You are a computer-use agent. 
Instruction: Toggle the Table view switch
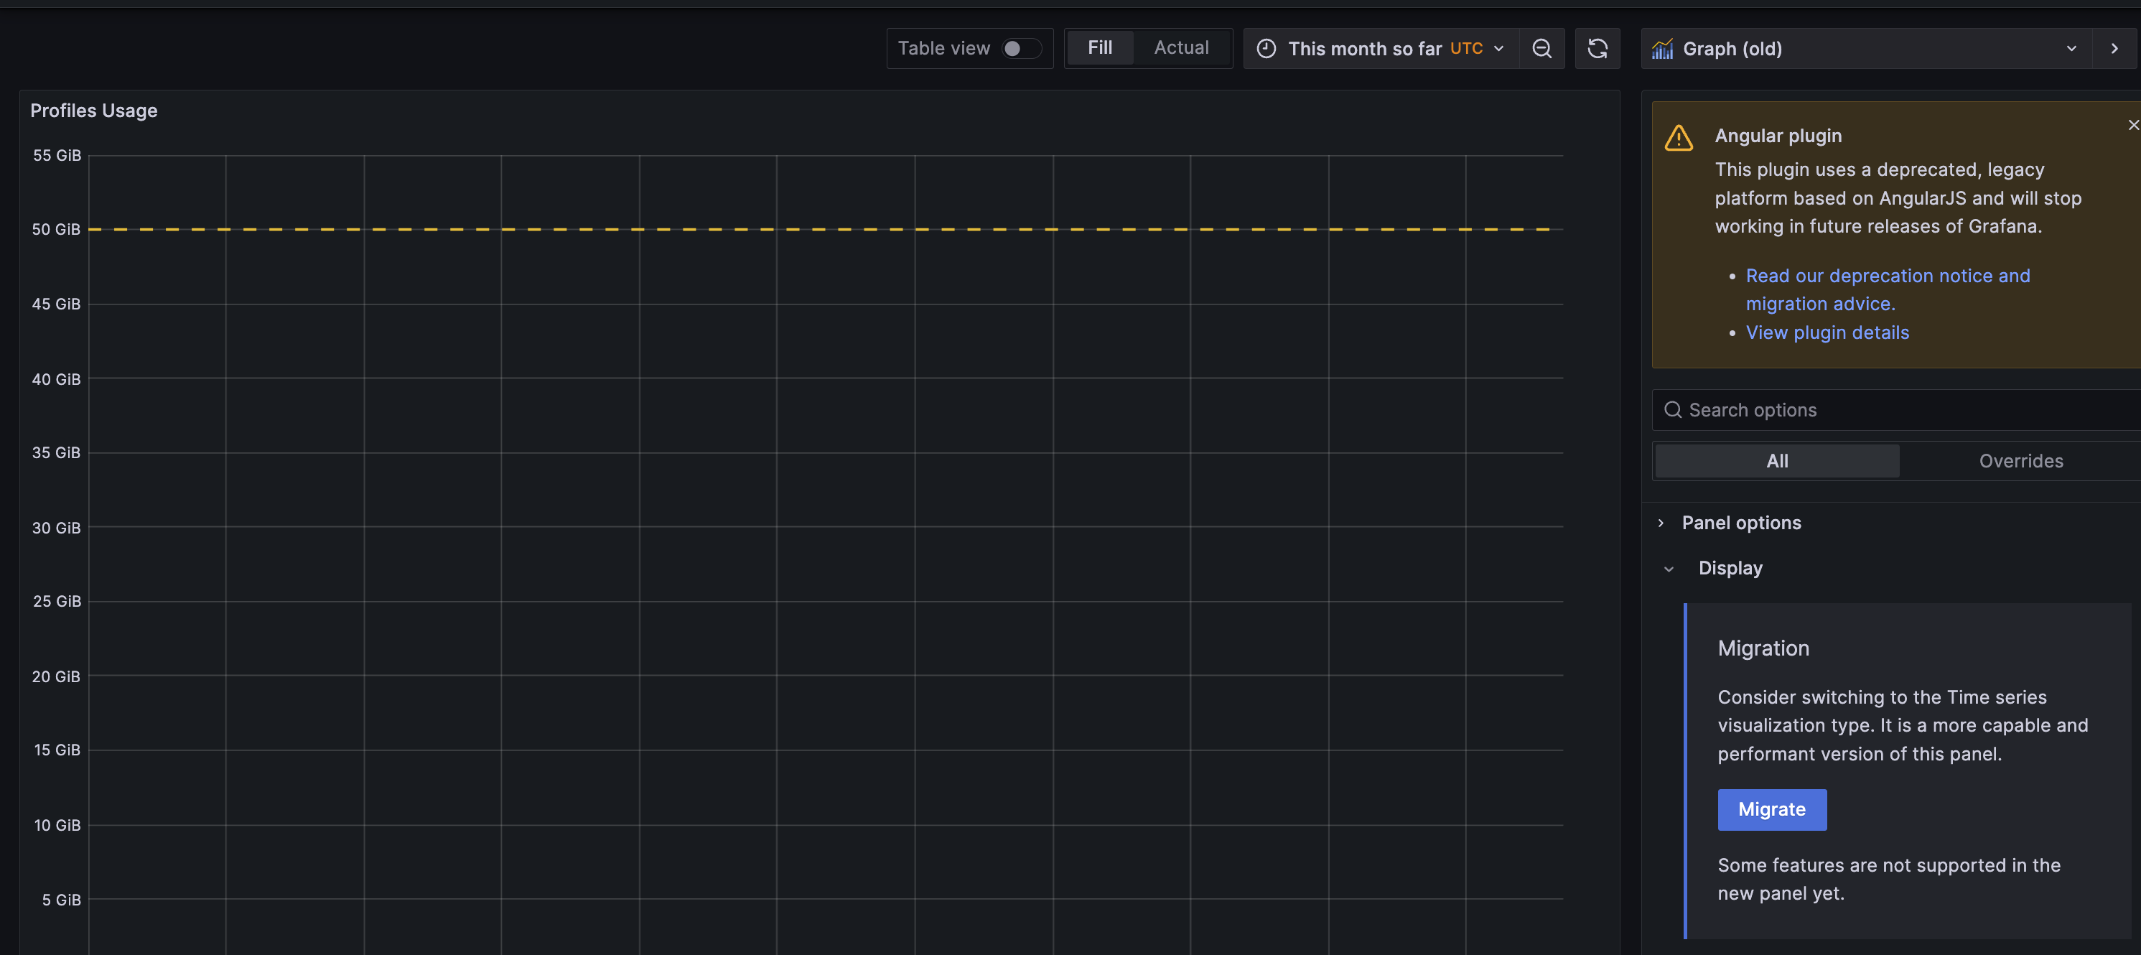coord(1021,48)
